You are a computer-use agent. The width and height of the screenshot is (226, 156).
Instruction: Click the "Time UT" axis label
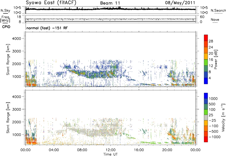pyautogui.click(x=110, y=154)
